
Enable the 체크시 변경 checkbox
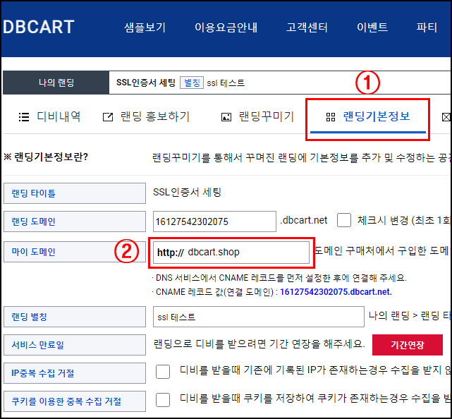pyautogui.click(x=344, y=221)
